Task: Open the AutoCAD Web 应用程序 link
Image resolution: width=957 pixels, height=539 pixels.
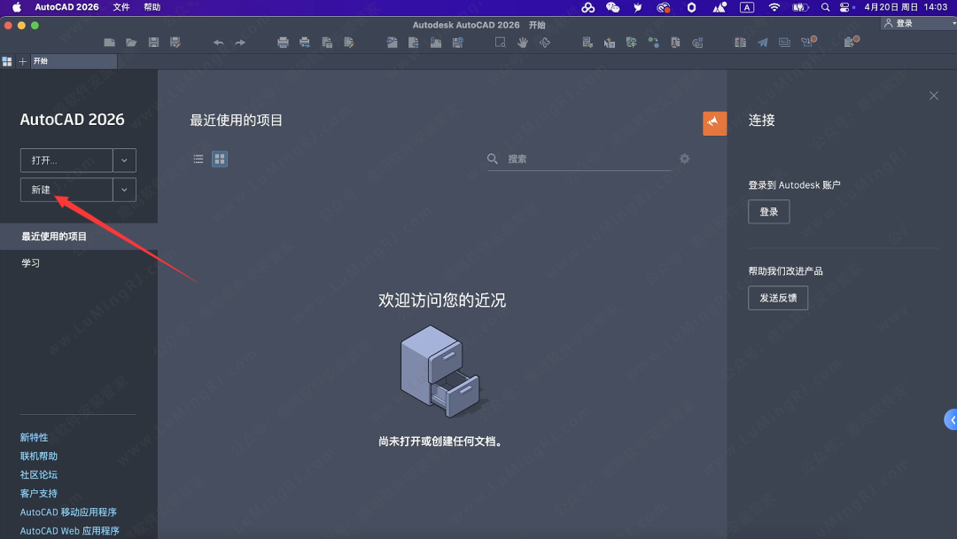Action: [x=69, y=530]
